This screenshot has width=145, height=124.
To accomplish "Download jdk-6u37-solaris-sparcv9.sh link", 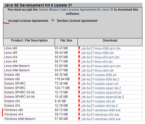I will tap(102, 93).
